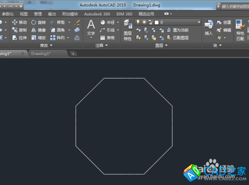The image size is (249, 185).
Task: Click the Layer Freeze snowflake icon
Action: point(153,30)
